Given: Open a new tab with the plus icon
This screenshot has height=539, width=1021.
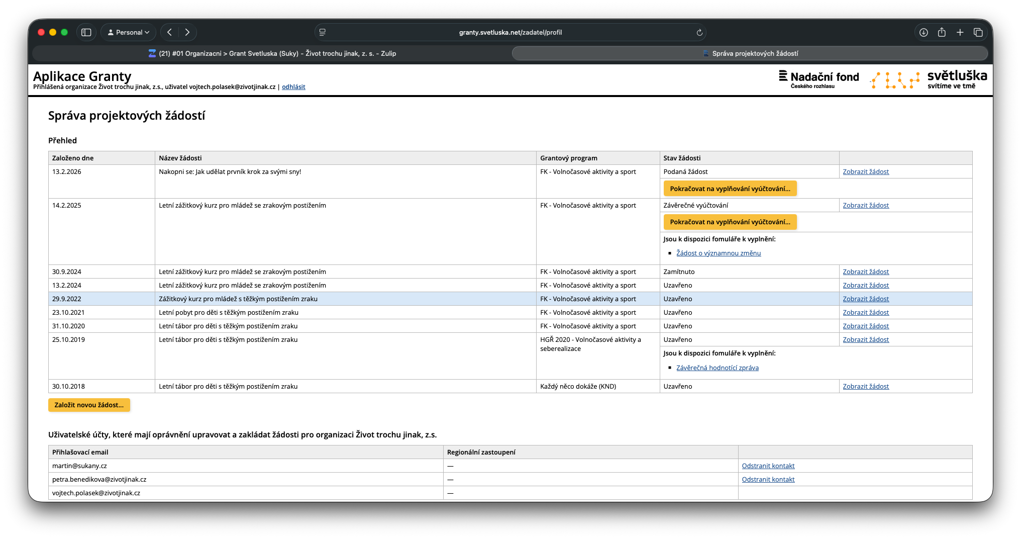Looking at the screenshot, I should [x=960, y=32].
